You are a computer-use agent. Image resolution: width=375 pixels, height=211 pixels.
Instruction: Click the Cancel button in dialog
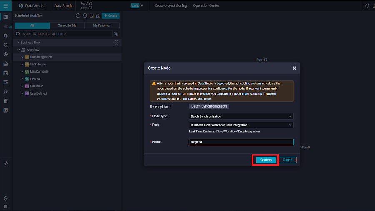pyautogui.click(x=287, y=160)
